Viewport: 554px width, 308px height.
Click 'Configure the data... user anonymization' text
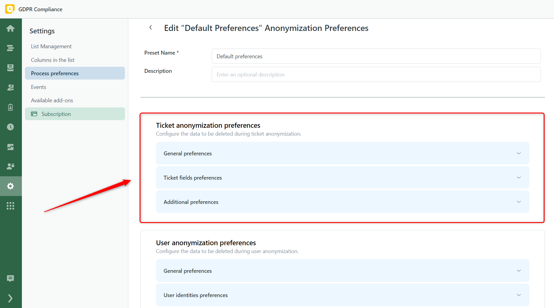point(227,251)
